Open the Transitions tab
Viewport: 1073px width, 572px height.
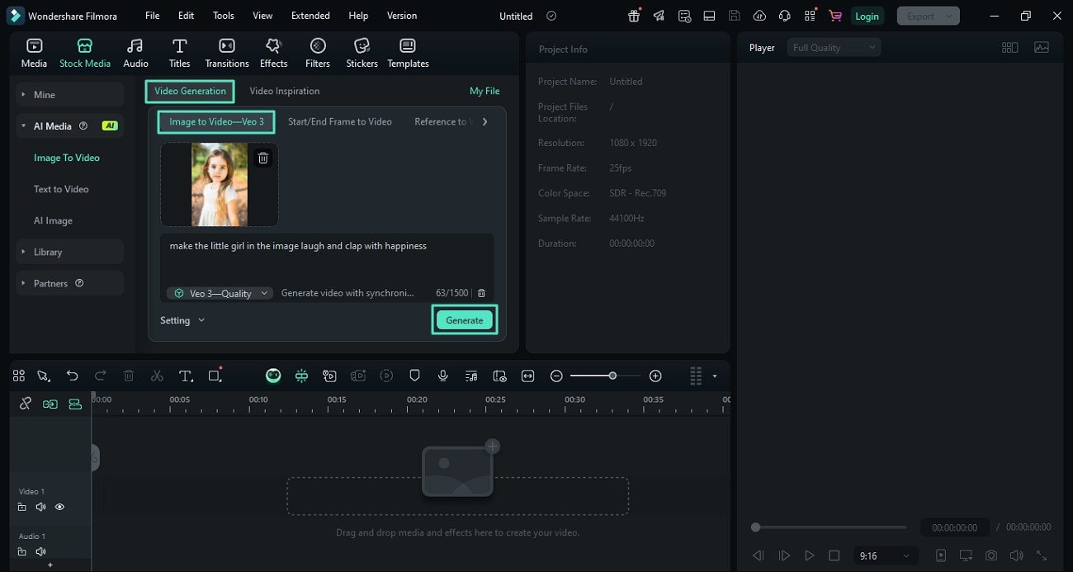pos(227,53)
